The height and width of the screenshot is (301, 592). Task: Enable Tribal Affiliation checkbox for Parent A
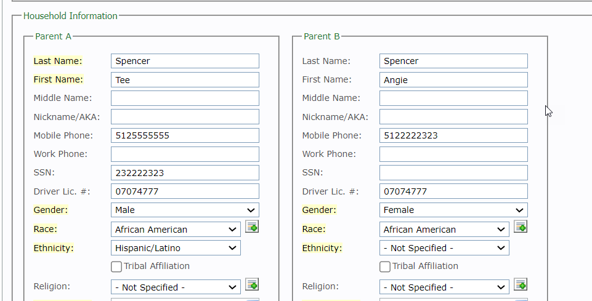coord(116,267)
